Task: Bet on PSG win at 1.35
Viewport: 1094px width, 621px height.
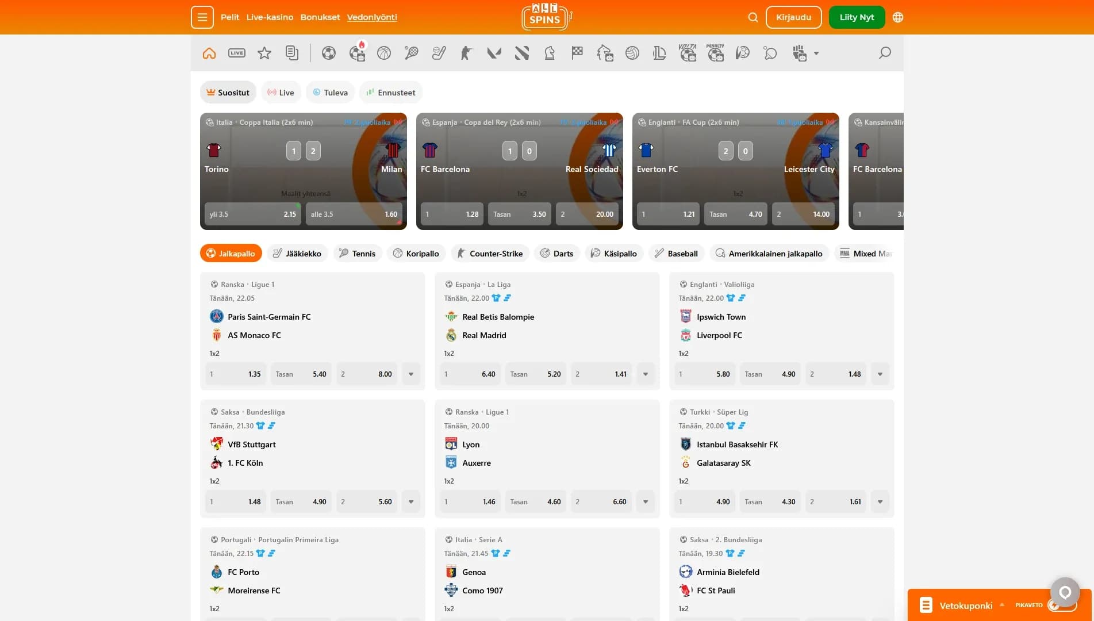Action: click(x=236, y=374)
